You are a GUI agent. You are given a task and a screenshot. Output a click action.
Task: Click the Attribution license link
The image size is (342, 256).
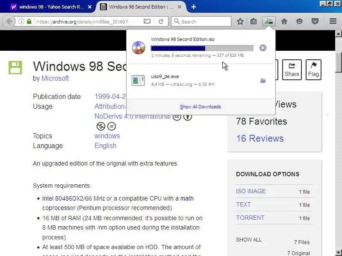[x=110, y=106]
